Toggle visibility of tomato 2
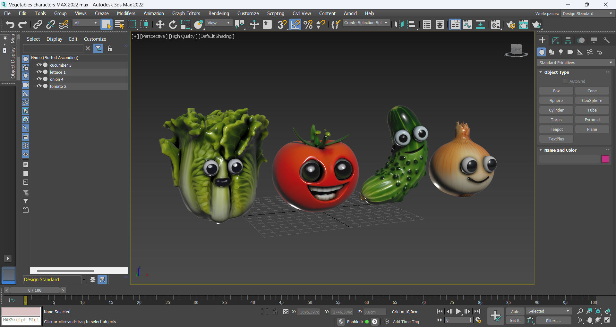Image resolution: width=616 pixels, height=327 pixels. (x=39, y=86)
